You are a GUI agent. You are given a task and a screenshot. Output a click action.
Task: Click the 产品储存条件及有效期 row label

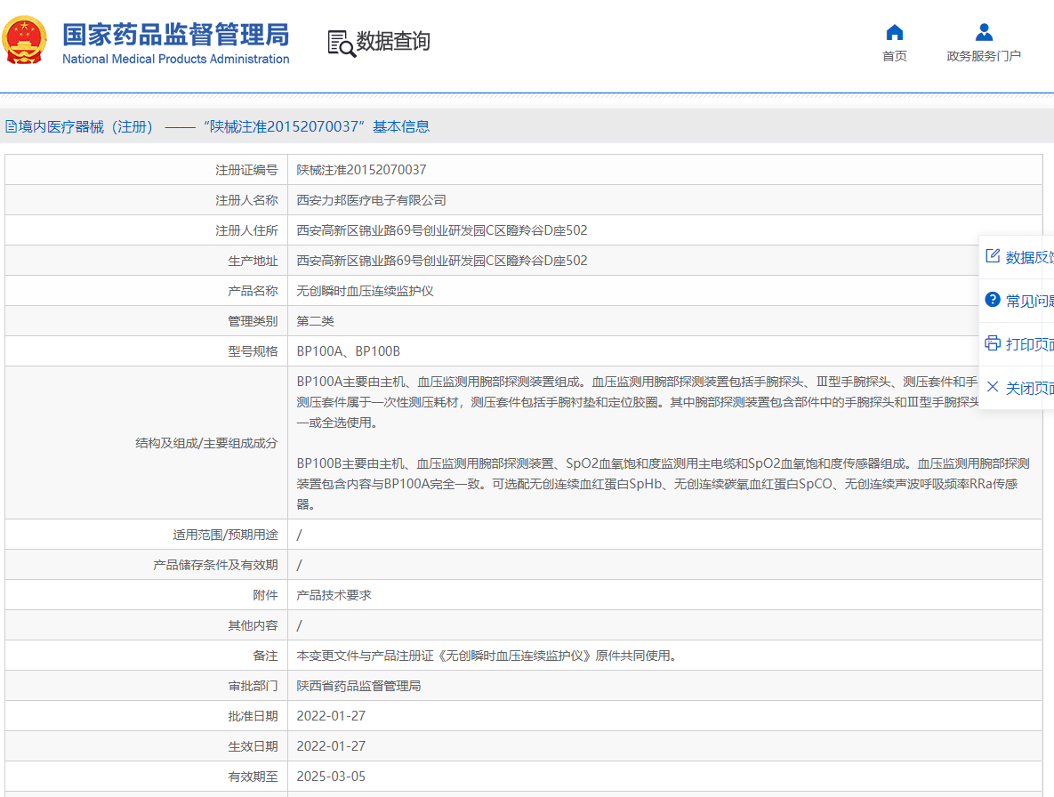(x=215, y=565)
